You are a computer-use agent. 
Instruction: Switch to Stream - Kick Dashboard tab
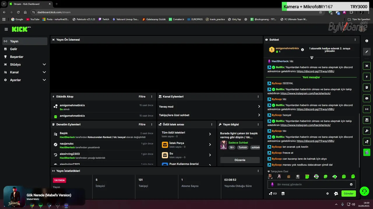coord(30,4)
